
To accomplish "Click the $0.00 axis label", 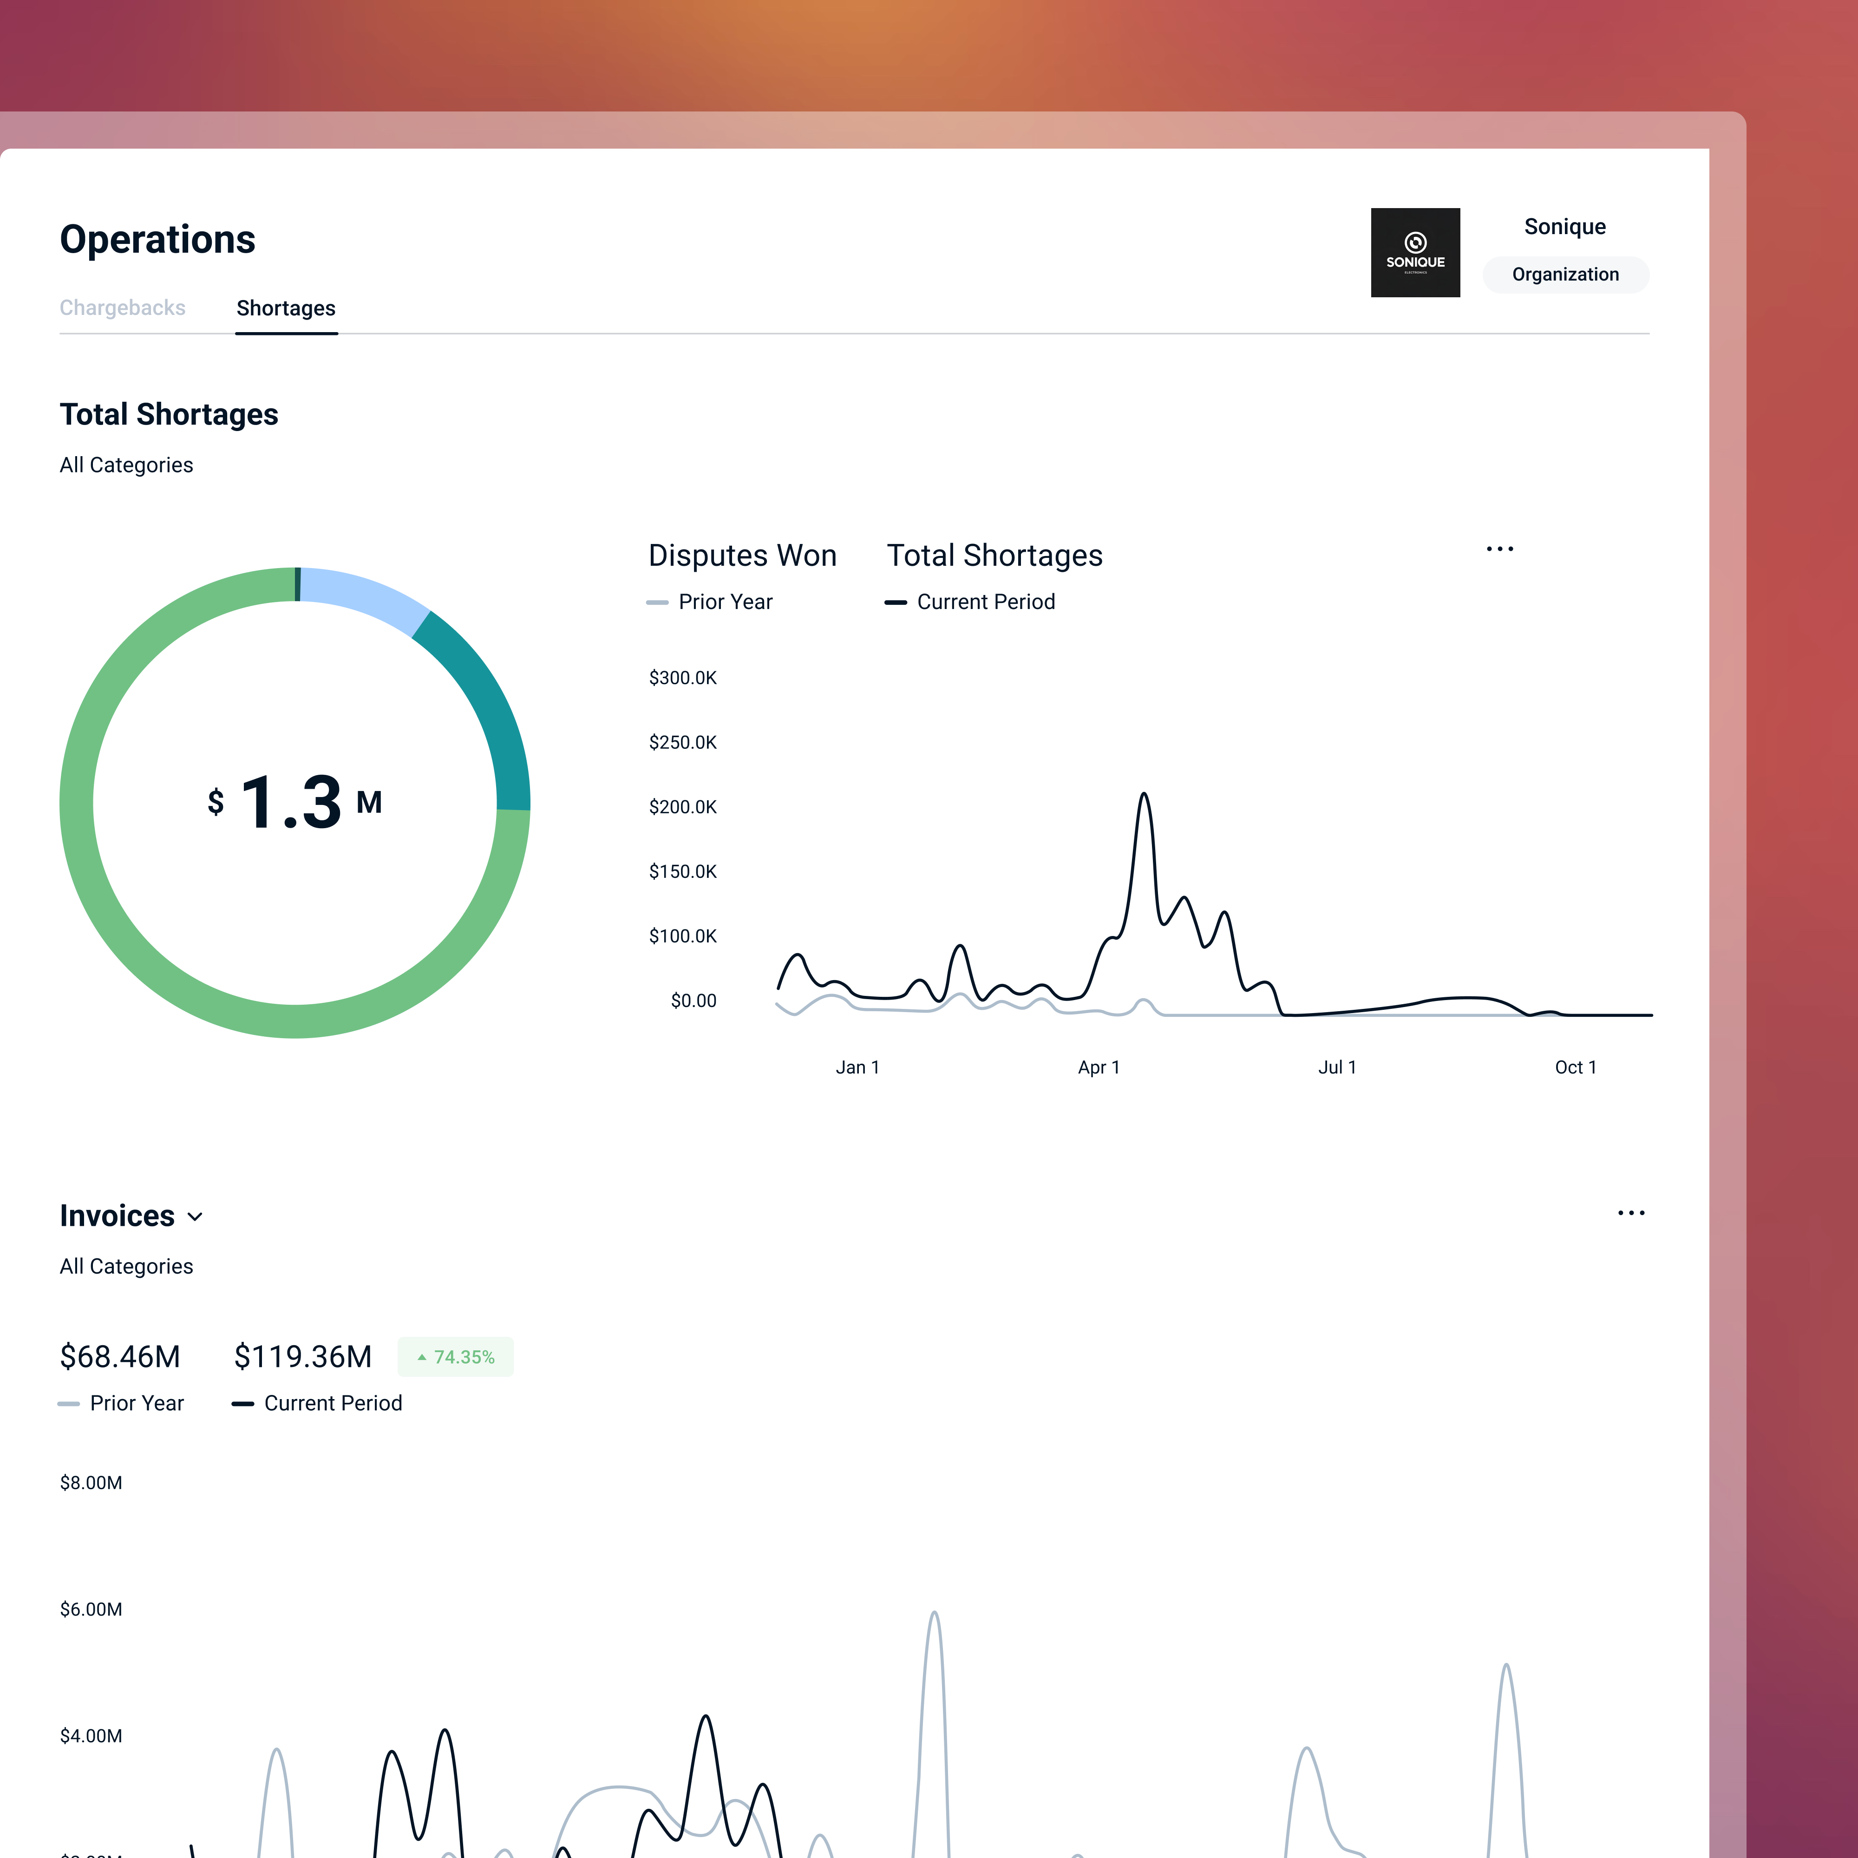I will (x=693, y=1001).
